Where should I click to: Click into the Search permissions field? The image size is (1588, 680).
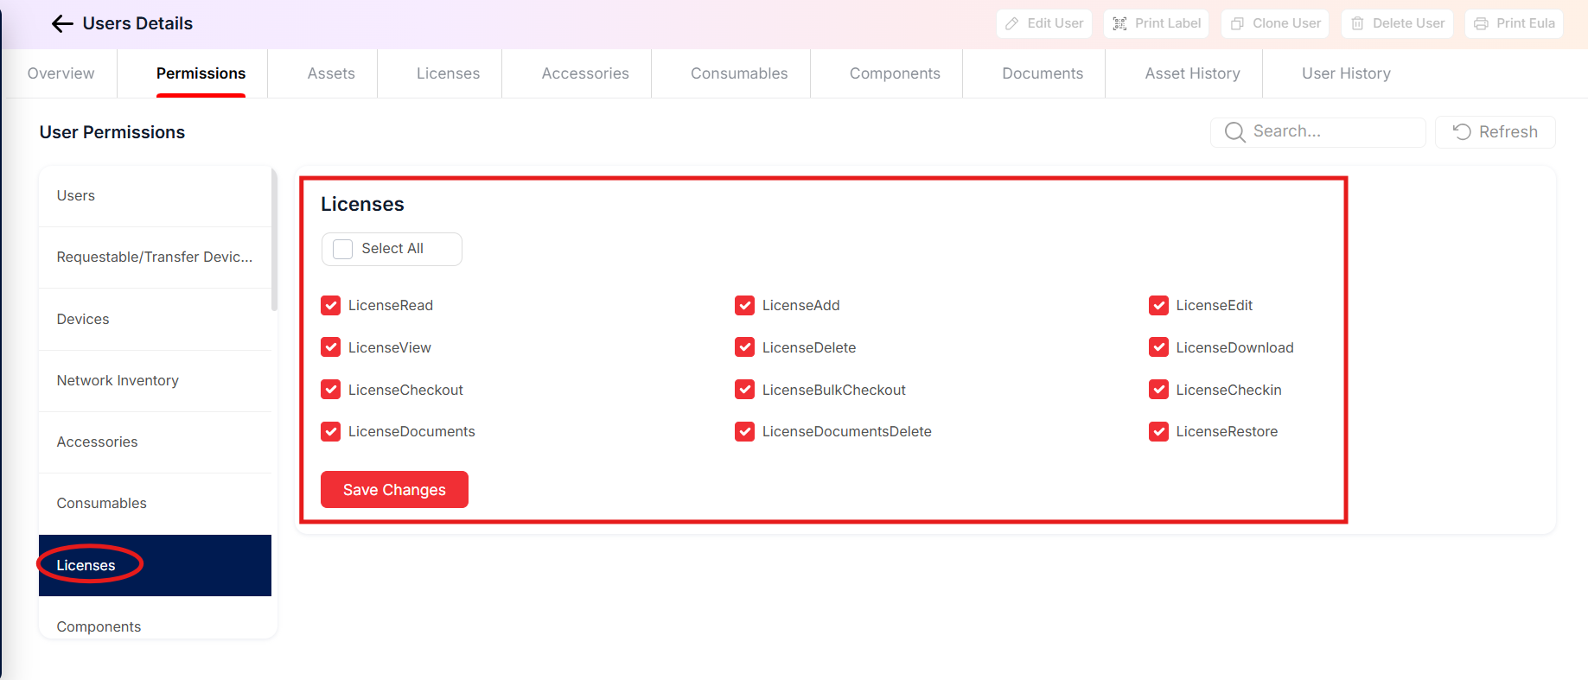click(1318, 132)
